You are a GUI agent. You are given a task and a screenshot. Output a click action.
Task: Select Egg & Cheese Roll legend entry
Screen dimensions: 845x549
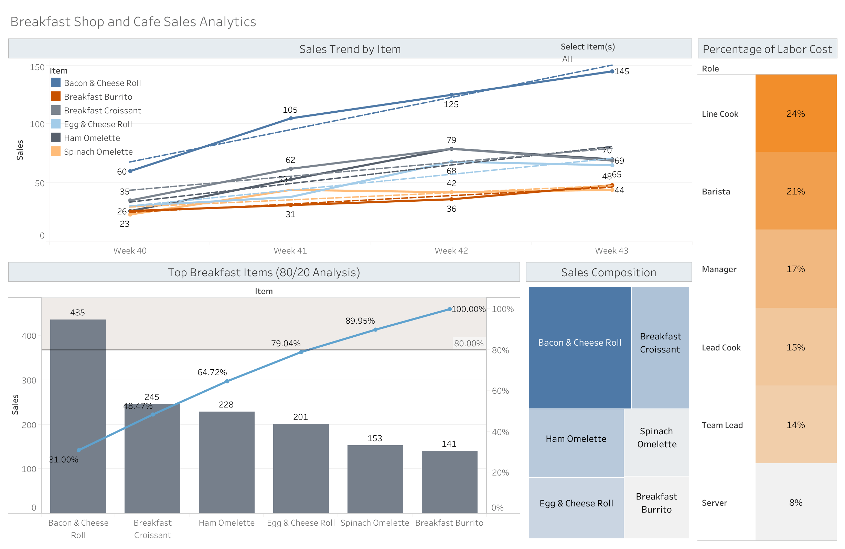point(98,124)
